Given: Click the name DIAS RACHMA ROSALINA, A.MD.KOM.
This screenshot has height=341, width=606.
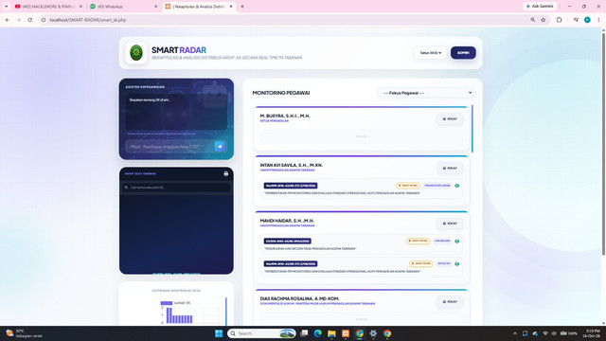Looking at the screenshot, I should tap(299, 299).
